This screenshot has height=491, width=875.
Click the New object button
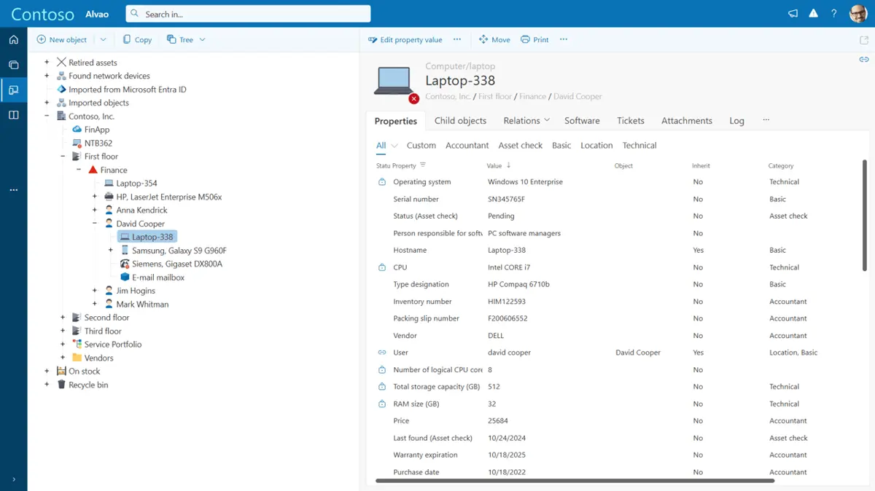pos(62,39)
